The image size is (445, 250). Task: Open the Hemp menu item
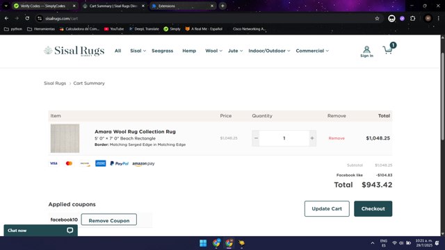(x=189, y=51)
